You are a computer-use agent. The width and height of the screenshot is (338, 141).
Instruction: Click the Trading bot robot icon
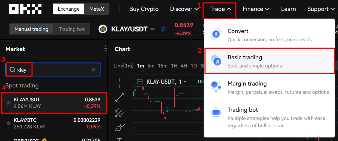point(216,112)
